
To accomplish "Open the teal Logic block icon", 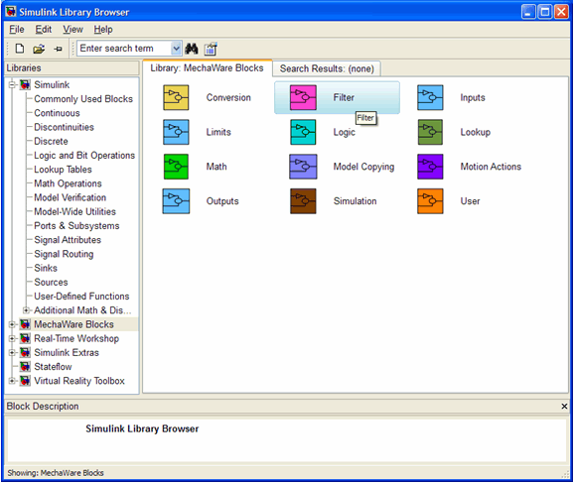I will 303,132.
